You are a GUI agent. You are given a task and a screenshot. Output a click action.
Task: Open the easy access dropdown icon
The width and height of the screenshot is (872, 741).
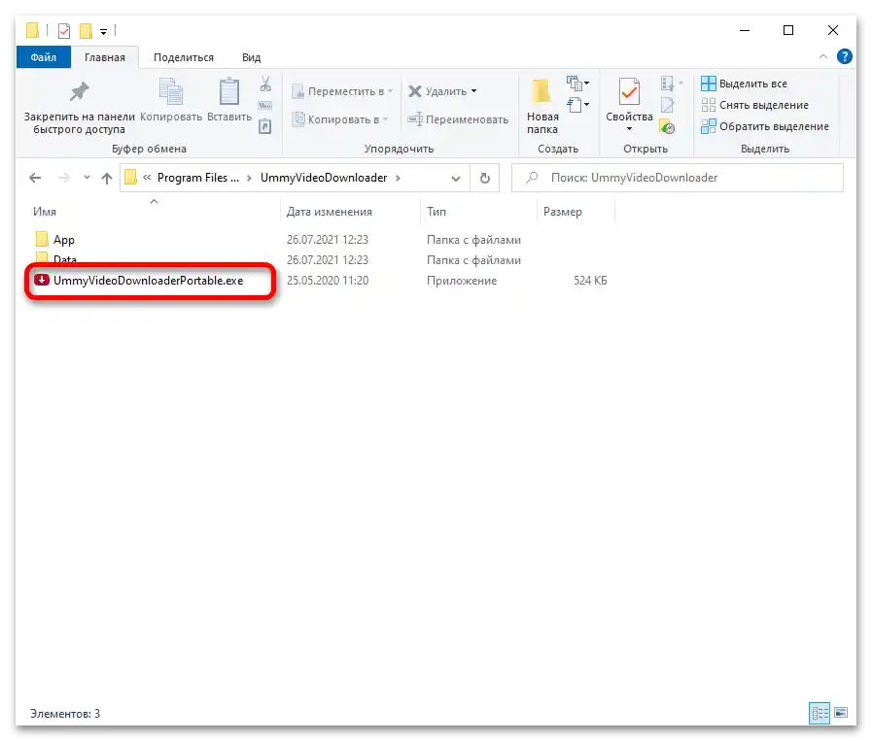(x=577, y=105)
